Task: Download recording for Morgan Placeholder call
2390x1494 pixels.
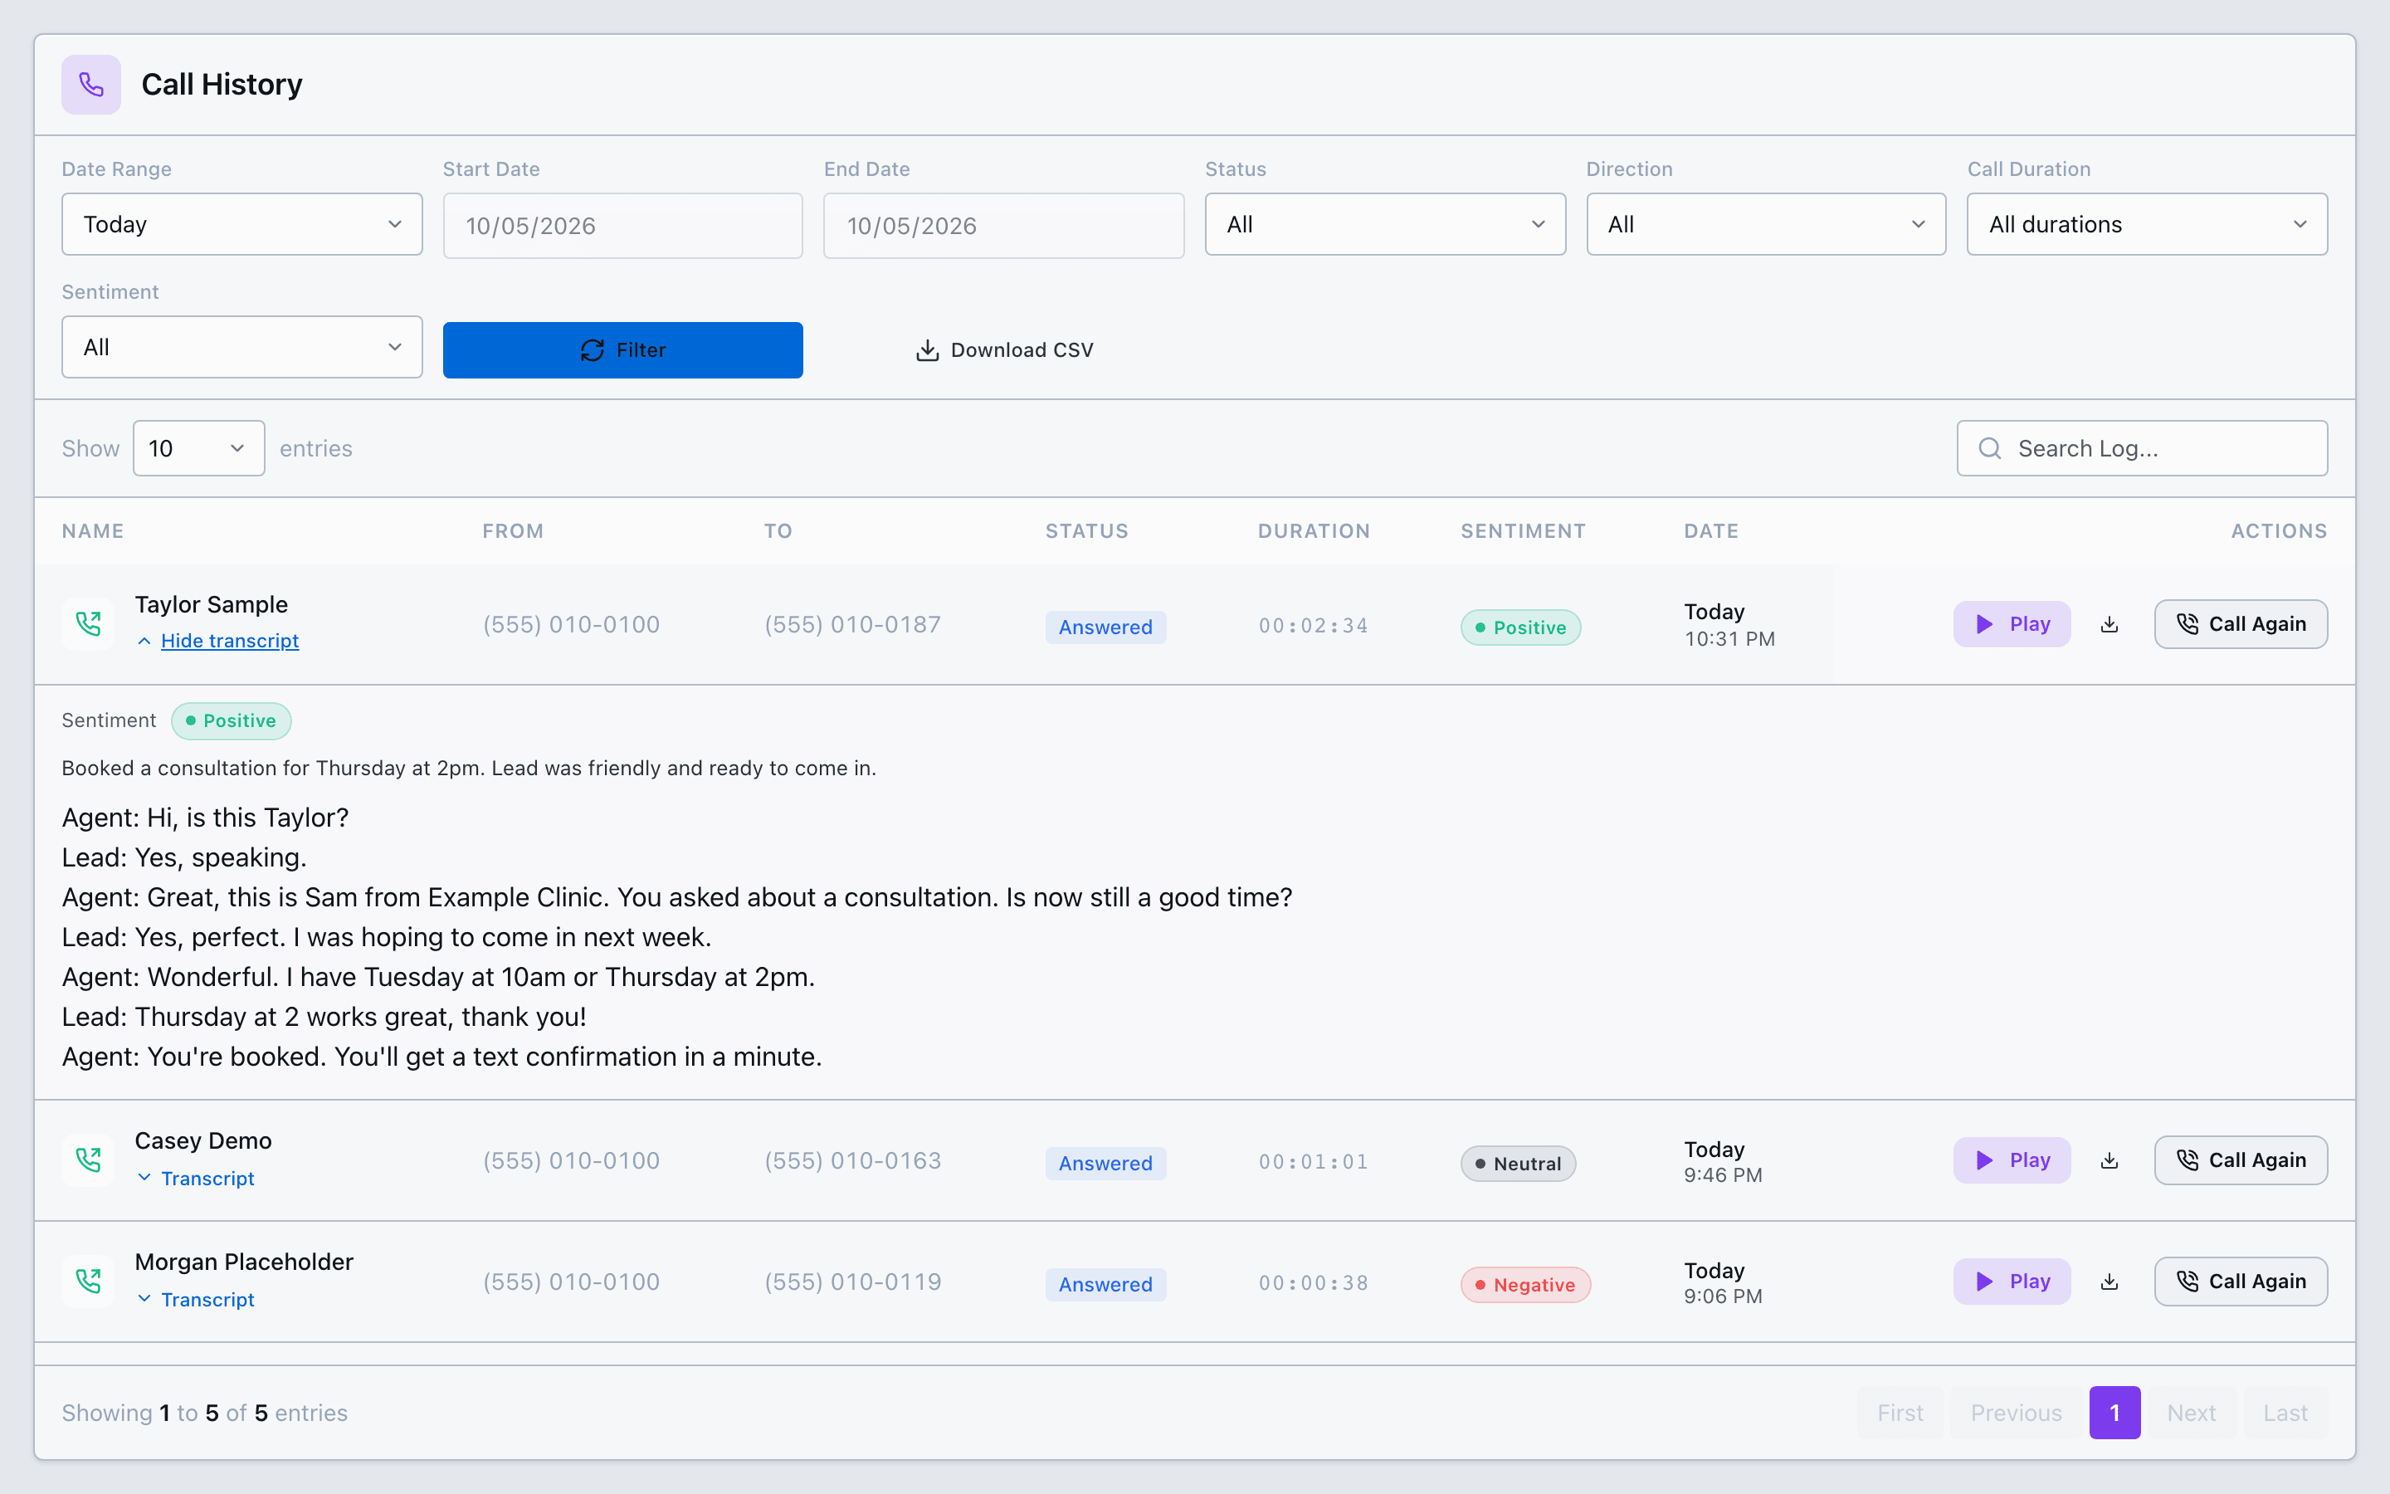Action: tap(2110, 1282)
